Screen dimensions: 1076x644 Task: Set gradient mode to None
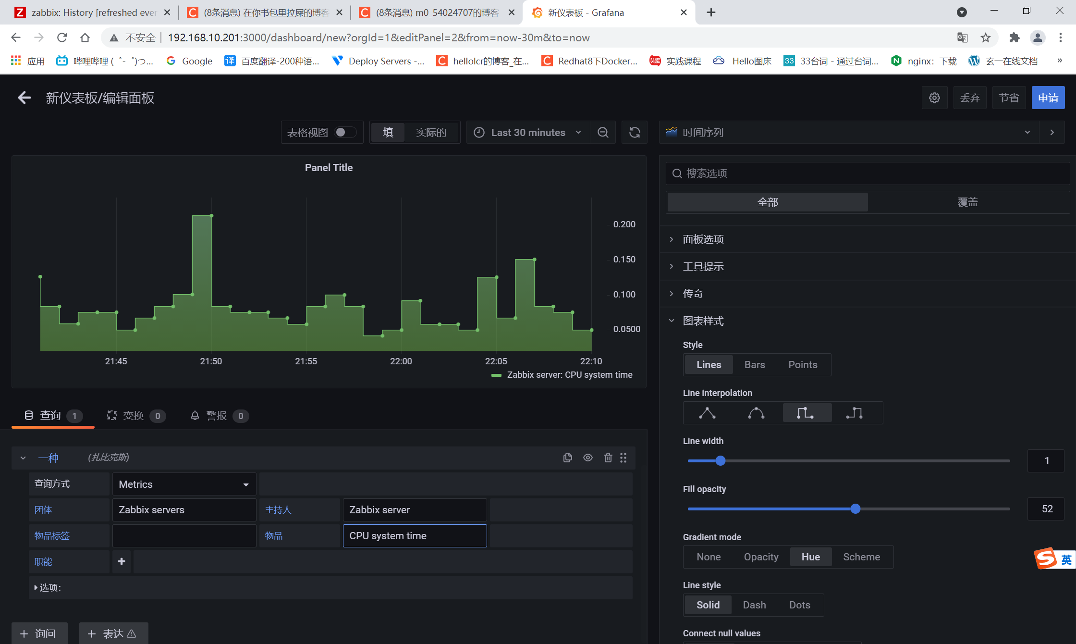coord(709,557)
